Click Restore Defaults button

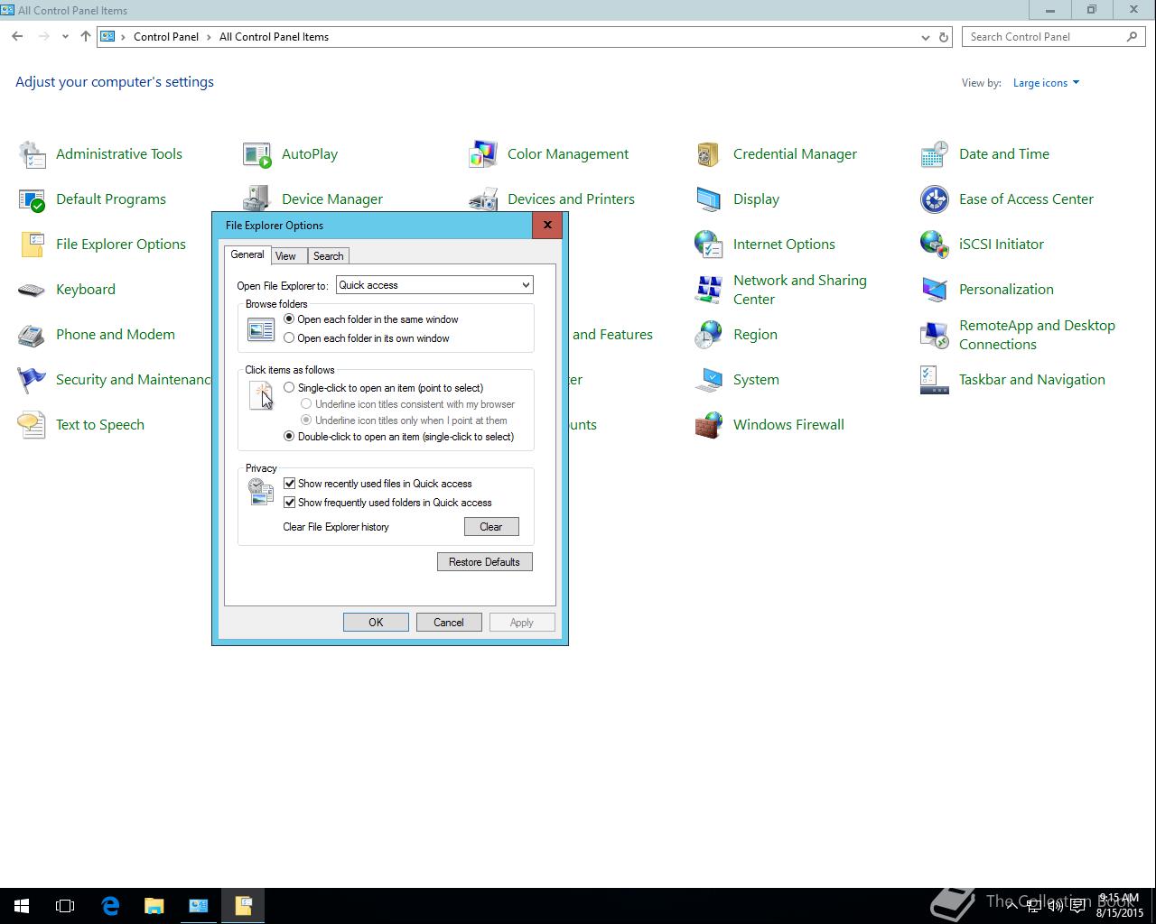tap(484, 562)
